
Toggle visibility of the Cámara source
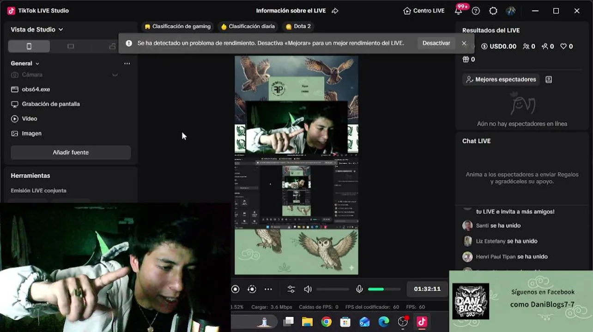[115, 75]
